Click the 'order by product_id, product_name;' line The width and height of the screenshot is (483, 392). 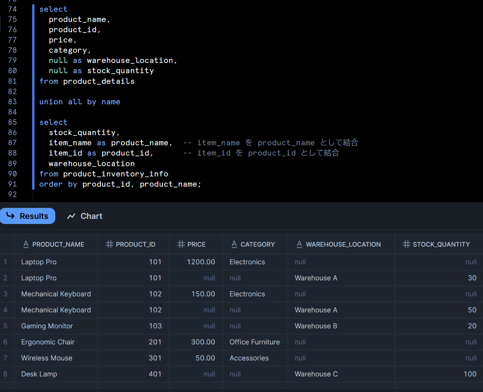[x=120, y=184]
